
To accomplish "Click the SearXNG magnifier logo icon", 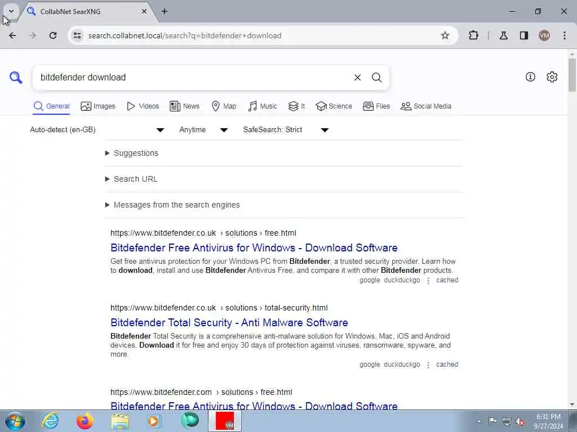I will pyautogui.click(x=16, y=78).
